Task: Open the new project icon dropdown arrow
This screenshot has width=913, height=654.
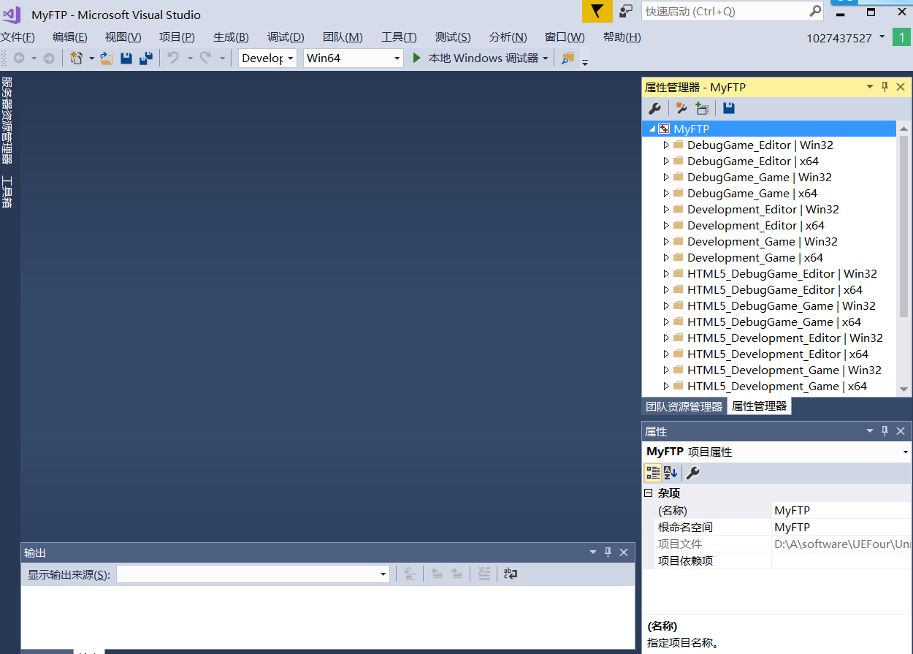Action: (x=91, y=58)
